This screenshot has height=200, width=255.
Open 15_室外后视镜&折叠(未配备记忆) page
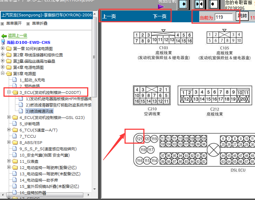coord(49,186)
